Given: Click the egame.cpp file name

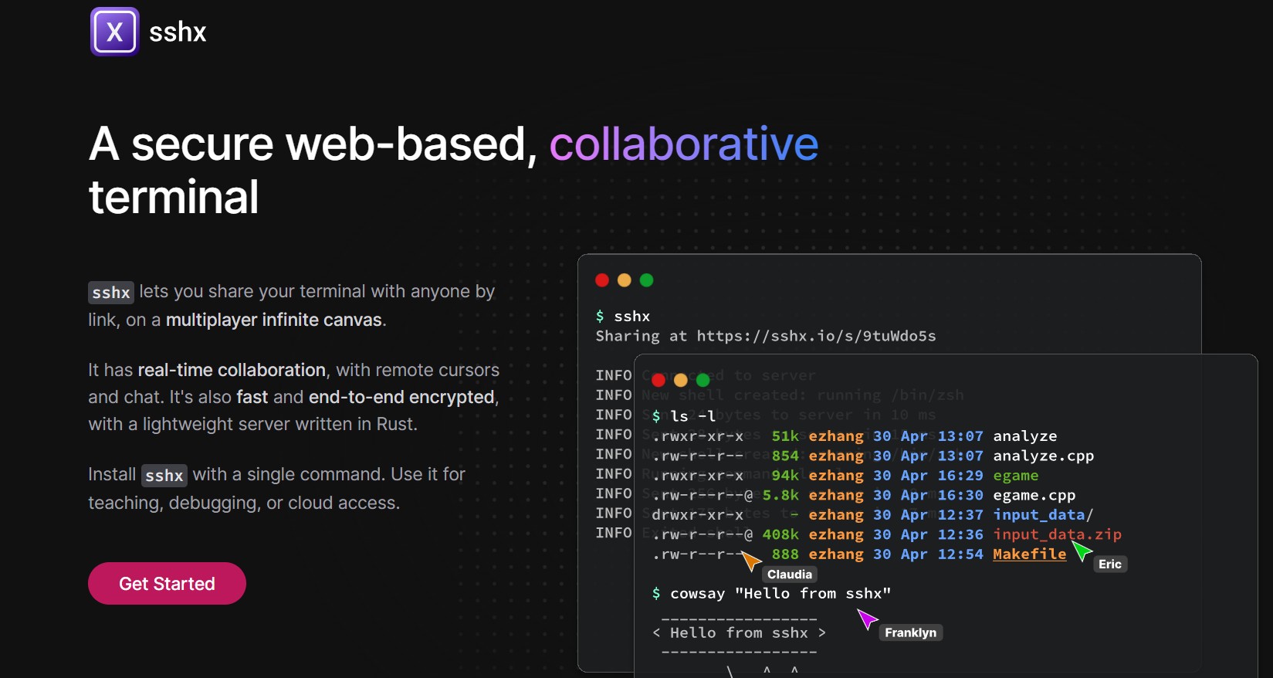Looking at the screenshot, I should pos(1034,495).
